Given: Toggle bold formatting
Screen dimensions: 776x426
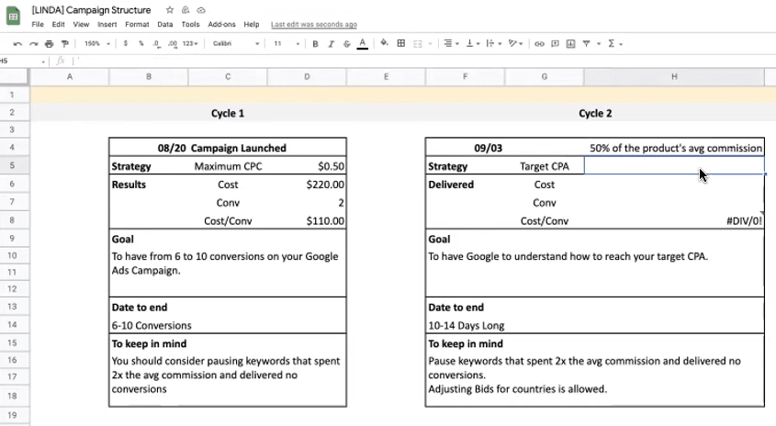Looking at the screenshot, I should pyautogui.click(x=315, y=44).
